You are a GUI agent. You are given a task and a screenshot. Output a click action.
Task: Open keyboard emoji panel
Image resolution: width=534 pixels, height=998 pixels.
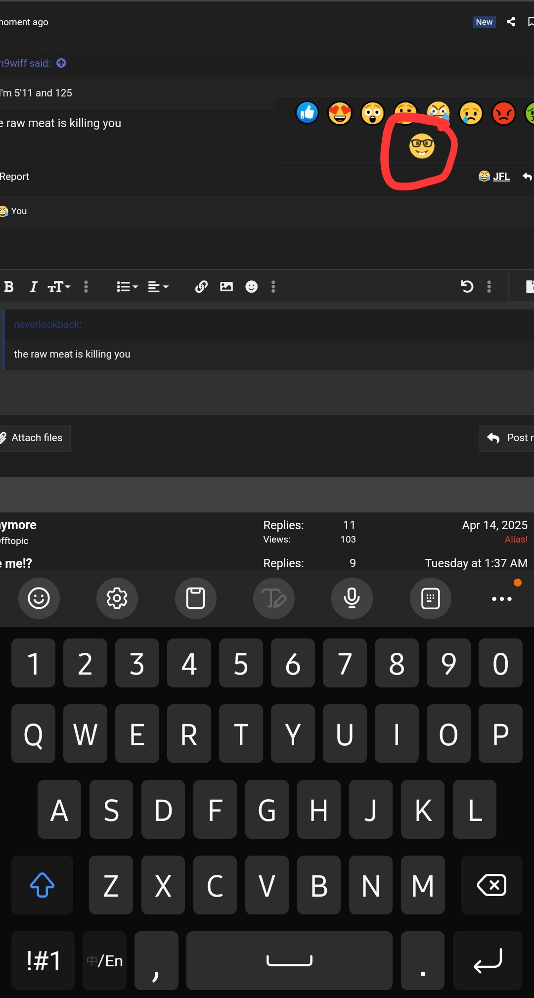click(39, 598)
